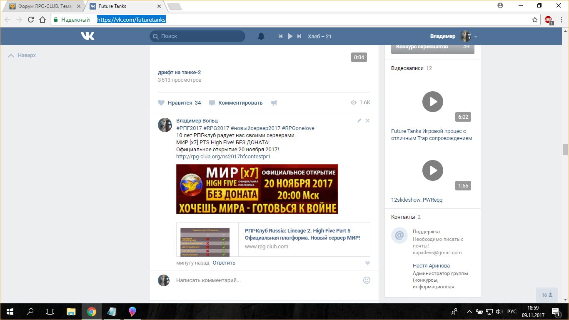
Task: Like the post via Нравится
Action: [180, 103]
